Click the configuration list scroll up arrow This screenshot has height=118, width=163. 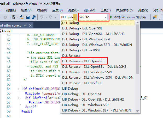click(x=137, y=22)
